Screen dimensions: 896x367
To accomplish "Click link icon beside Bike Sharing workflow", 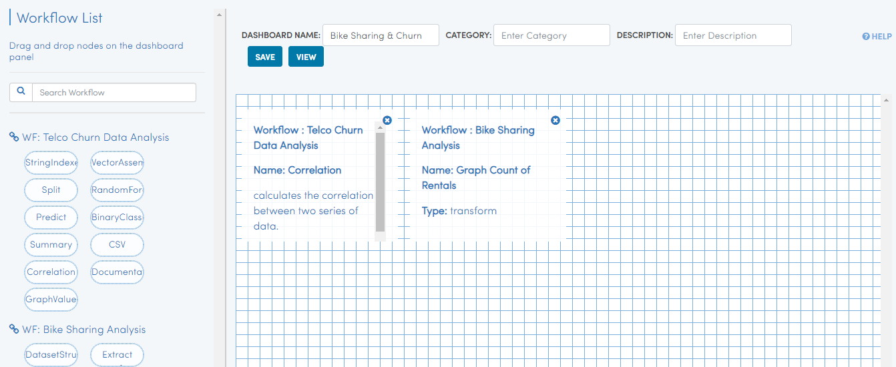I will click(x=14, y=329).
